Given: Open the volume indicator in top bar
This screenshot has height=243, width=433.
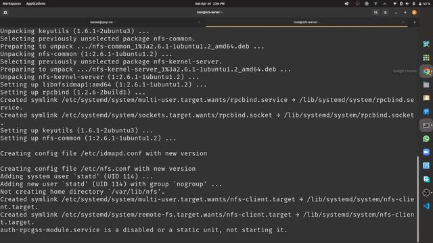Looking at the screenshot, I should click(407, 3).
